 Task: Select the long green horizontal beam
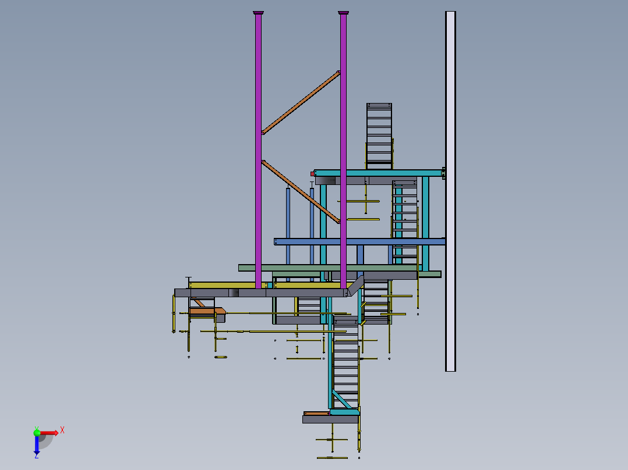(x=329, y=268)
